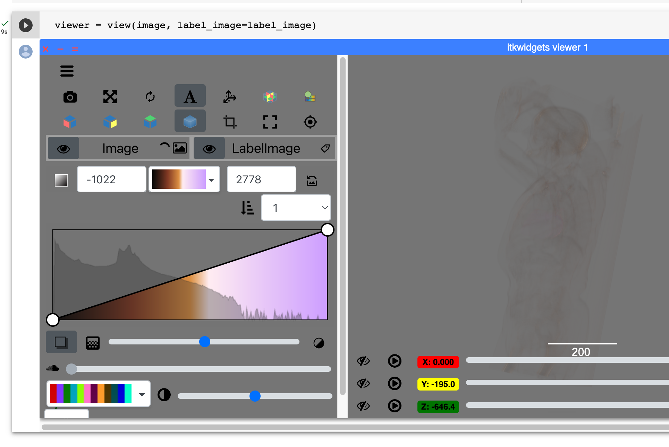
Task: Adjust the gradient opacity slider
Action: click(204, 342)
